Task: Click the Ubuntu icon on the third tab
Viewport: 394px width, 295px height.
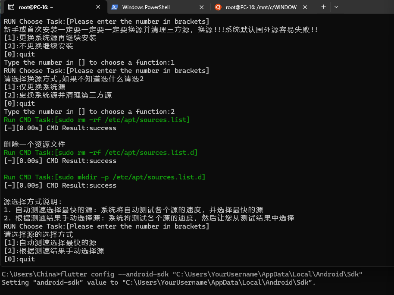Action: [218, 7]
